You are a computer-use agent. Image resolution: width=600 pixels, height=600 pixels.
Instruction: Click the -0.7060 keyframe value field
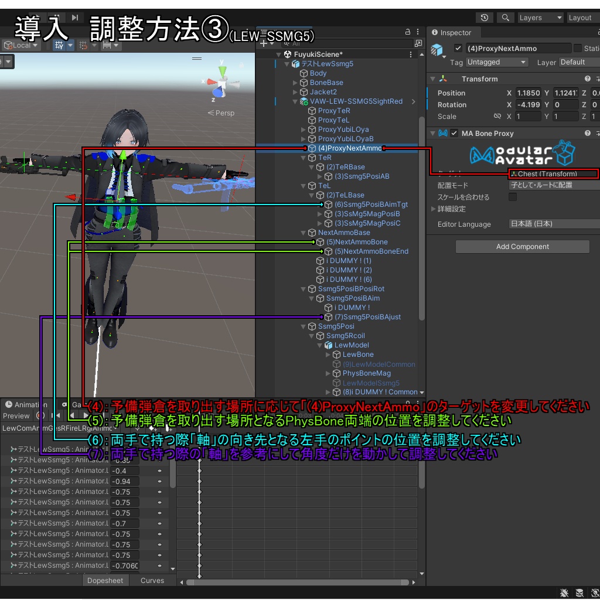coord(124,565)
